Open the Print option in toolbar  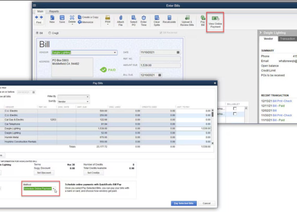[108, 20]
